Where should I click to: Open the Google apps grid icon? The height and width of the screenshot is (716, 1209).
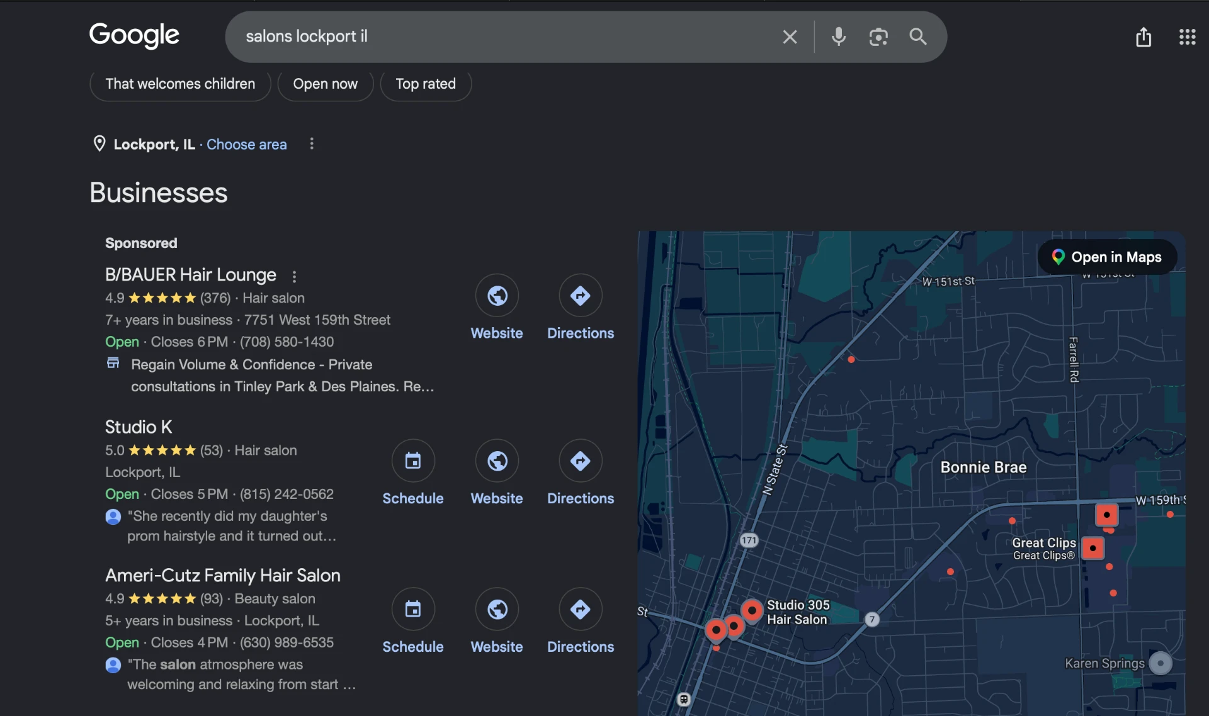click(1187, 37)
